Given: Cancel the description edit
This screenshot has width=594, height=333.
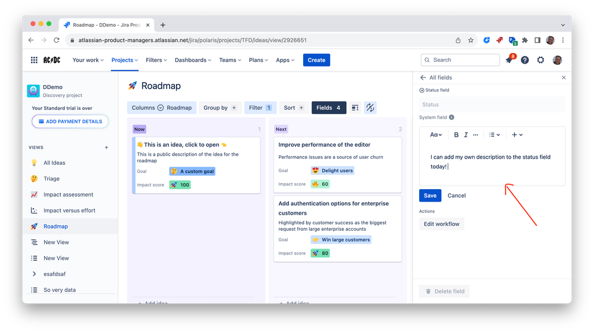Looking at the screenshot, I should click(x=457, y=196).
